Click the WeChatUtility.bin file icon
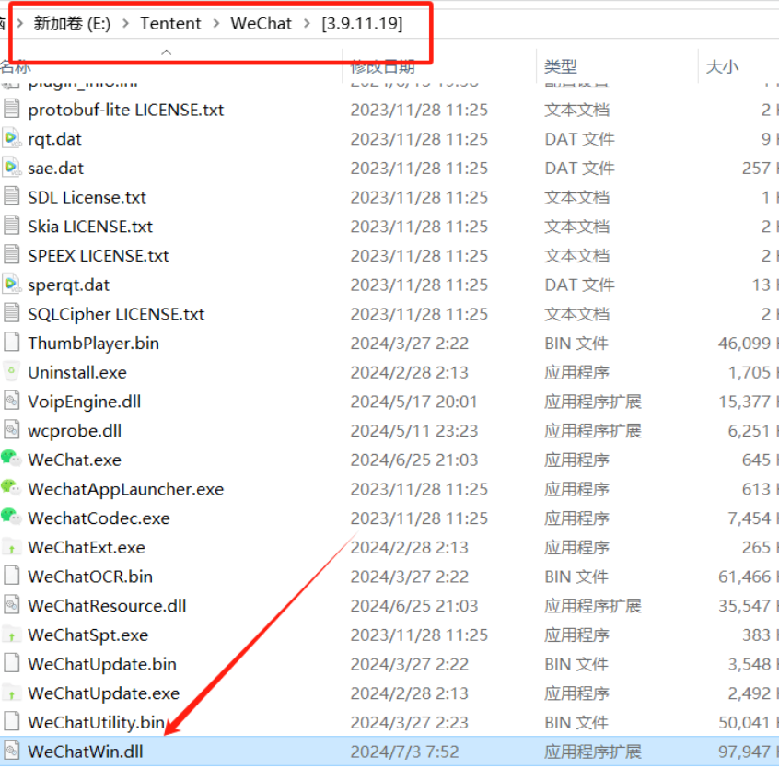The image size is (779, 769). pyautogui.click(x=11, y=722)
